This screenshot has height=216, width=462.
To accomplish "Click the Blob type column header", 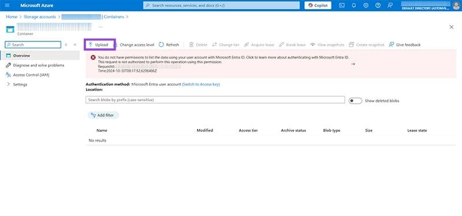I will tap(331, 131).
